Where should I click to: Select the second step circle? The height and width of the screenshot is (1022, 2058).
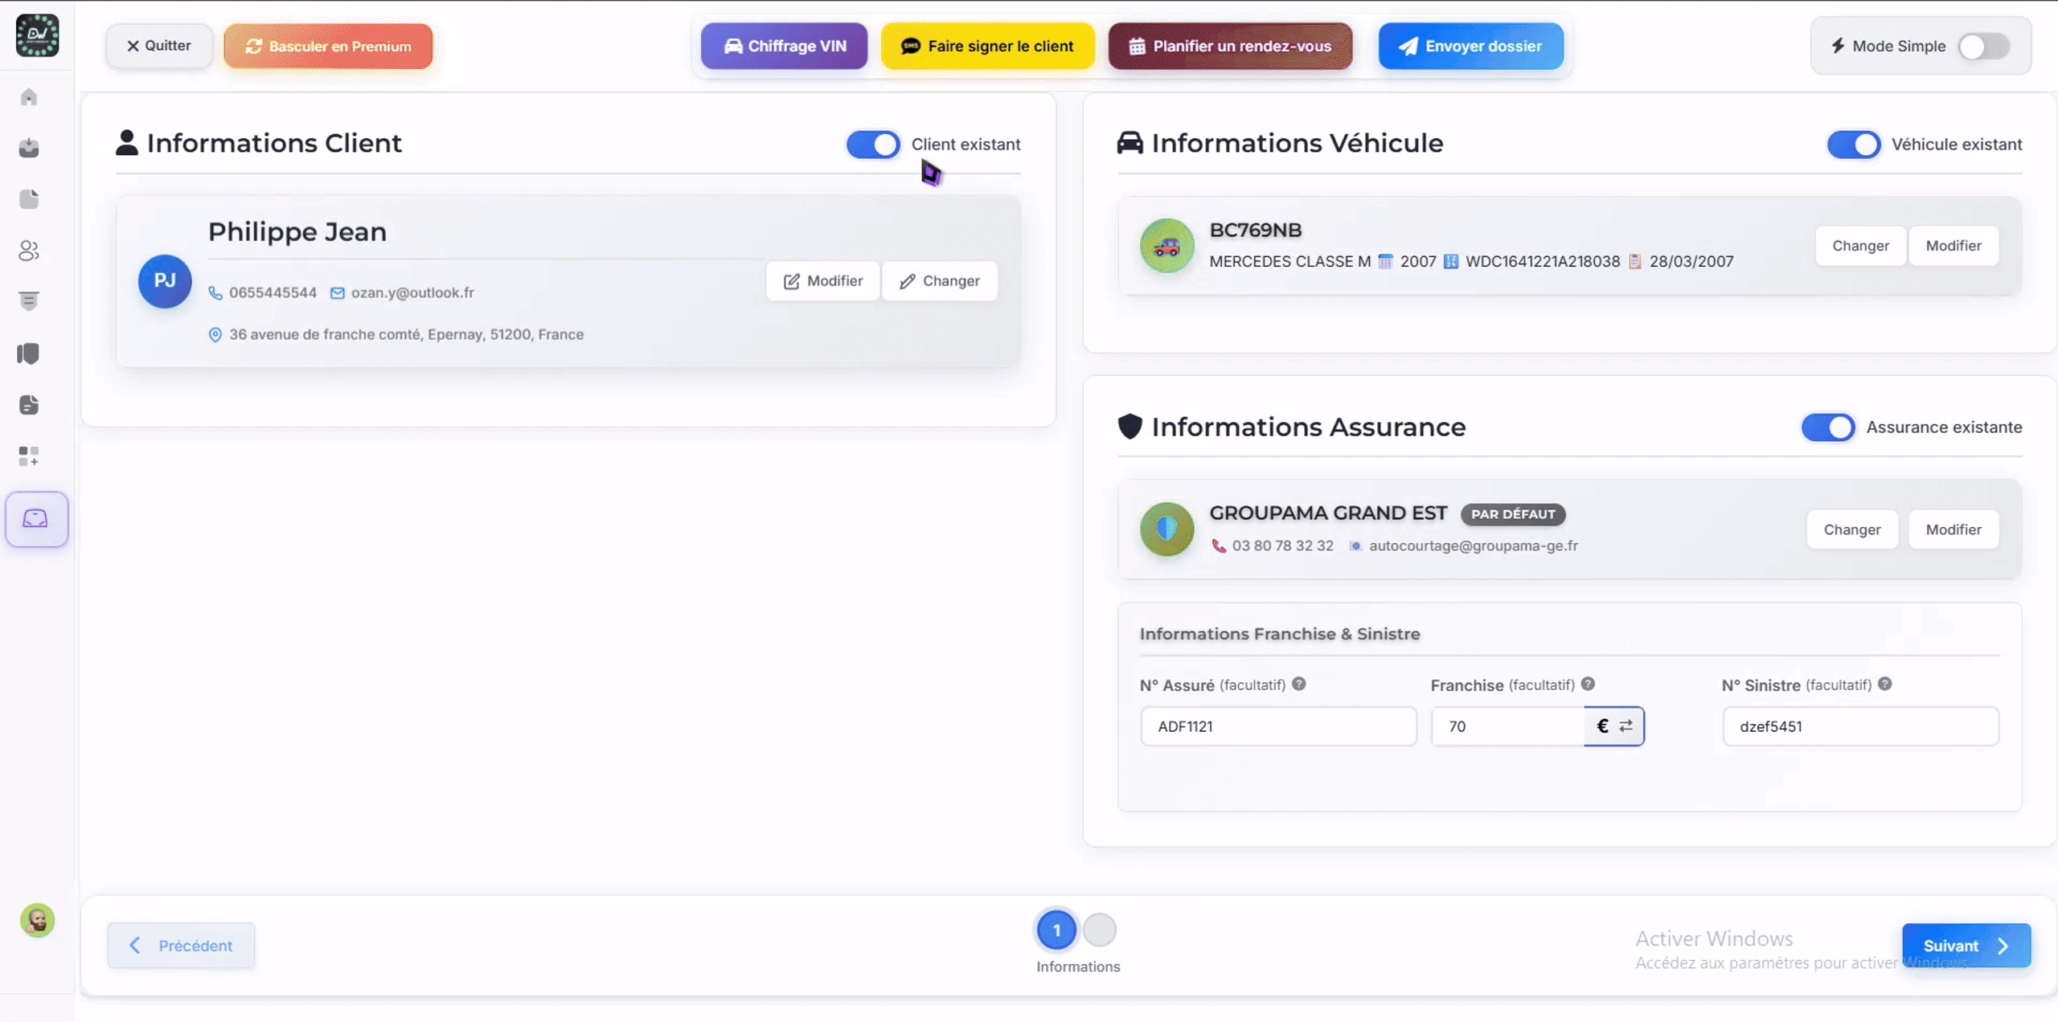[1099, 930]
